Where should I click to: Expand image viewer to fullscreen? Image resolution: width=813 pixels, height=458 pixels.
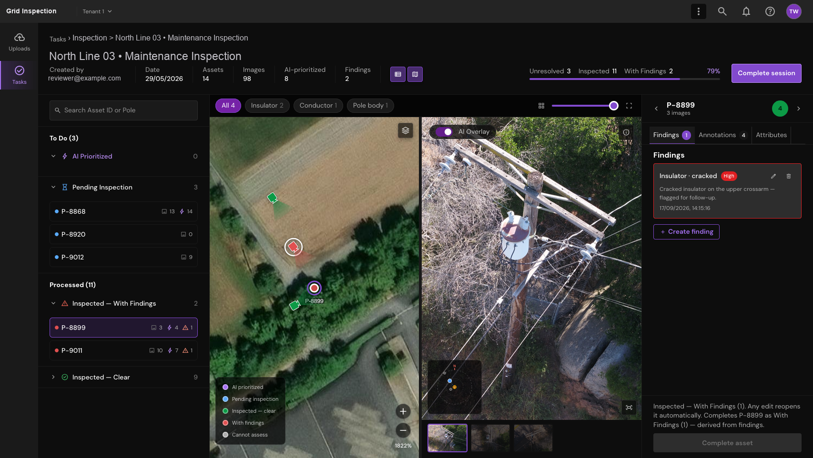[x=629, y=106]
